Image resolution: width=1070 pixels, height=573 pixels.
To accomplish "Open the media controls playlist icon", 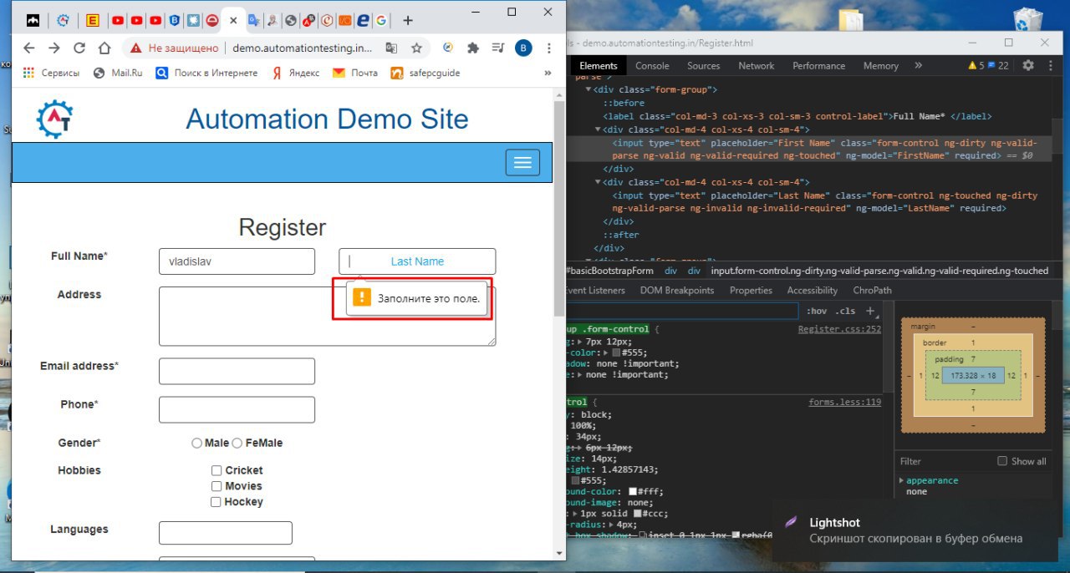I will click(x=498, y=48).
